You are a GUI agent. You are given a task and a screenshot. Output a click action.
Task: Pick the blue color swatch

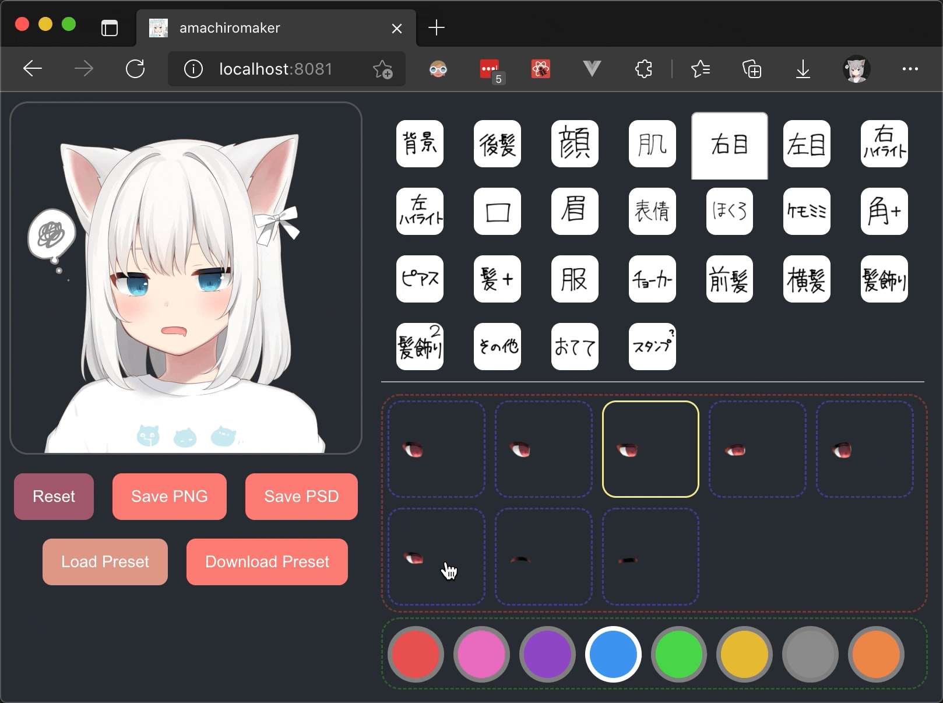pyautogui.click(x=613, y=654)
